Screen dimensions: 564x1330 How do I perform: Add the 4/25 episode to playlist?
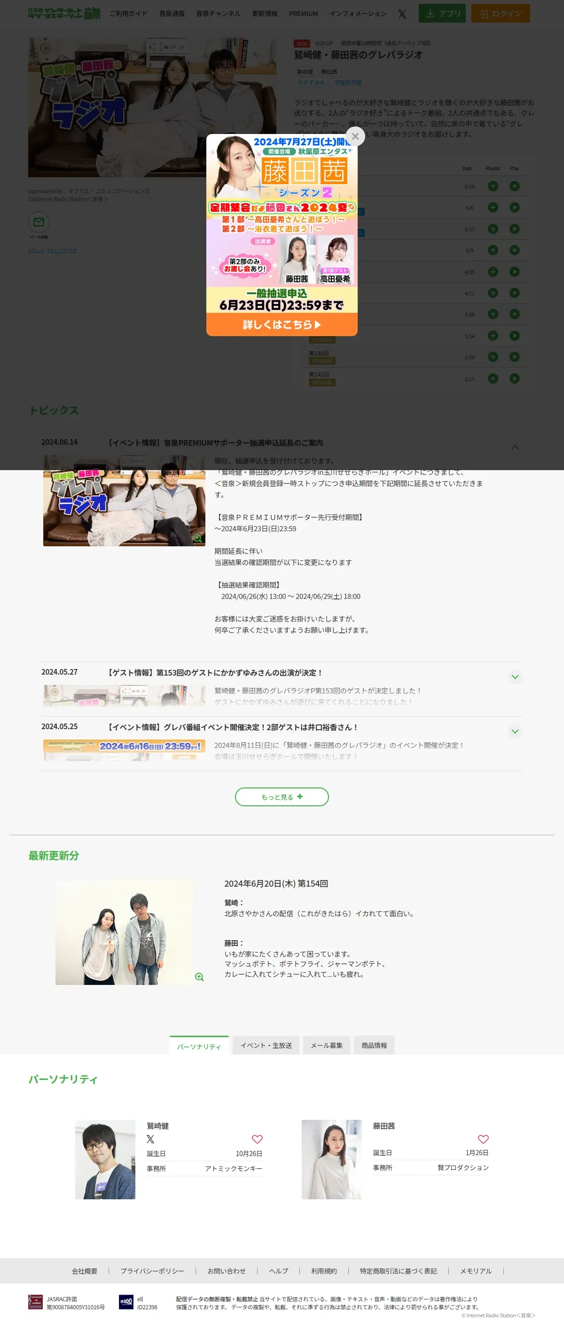(493, 272)
